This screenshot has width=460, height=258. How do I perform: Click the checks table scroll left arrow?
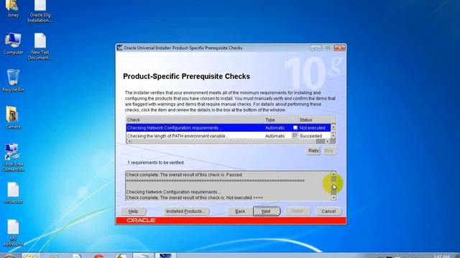tap(129, 141)
